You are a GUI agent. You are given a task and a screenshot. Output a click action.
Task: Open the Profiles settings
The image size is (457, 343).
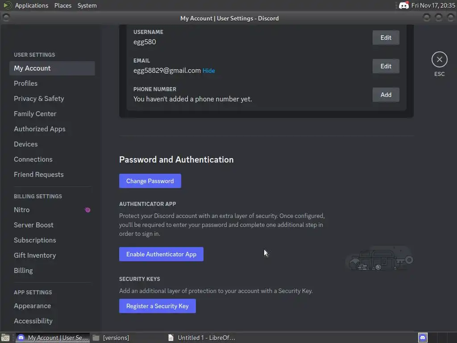[52, 84]
